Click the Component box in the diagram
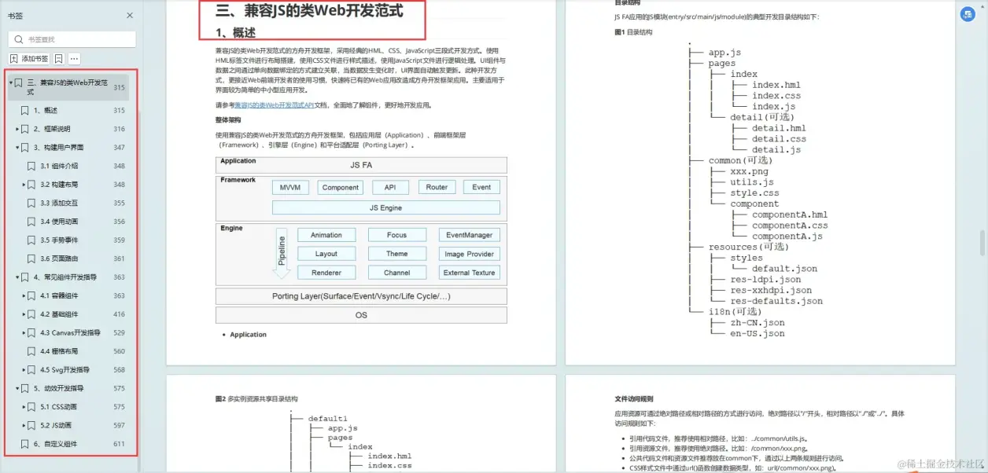Viewport: 988px width, 473px height. click(341, 188)
